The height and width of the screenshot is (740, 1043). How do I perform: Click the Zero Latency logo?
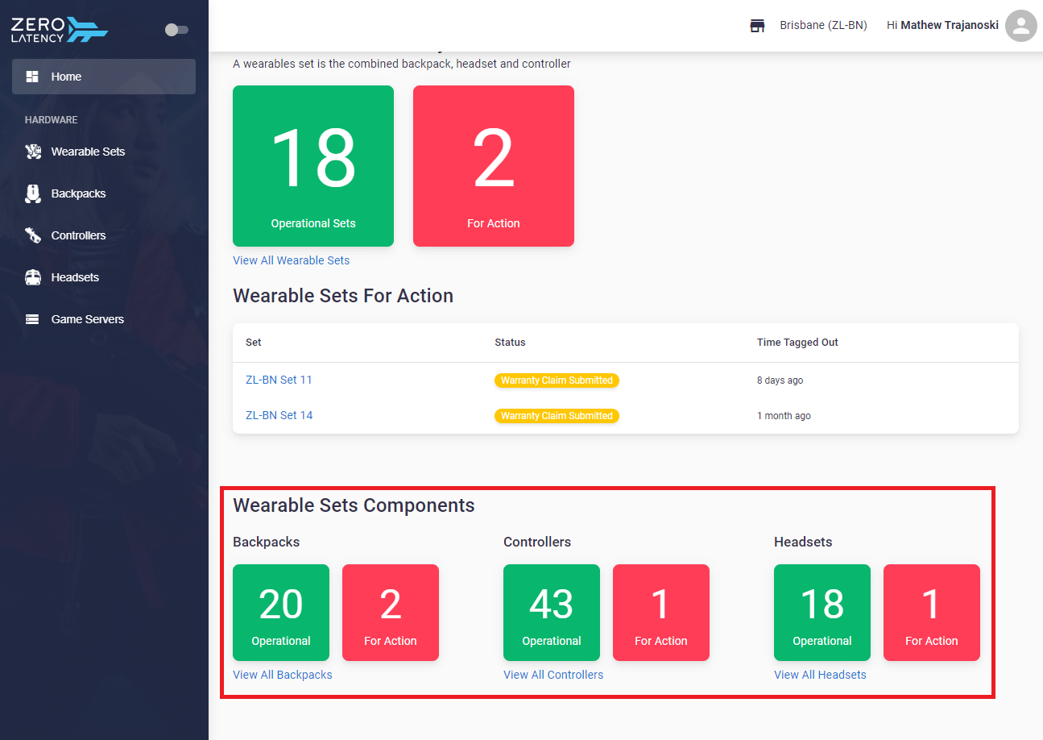pyautogui.click(x=60, y=30)
